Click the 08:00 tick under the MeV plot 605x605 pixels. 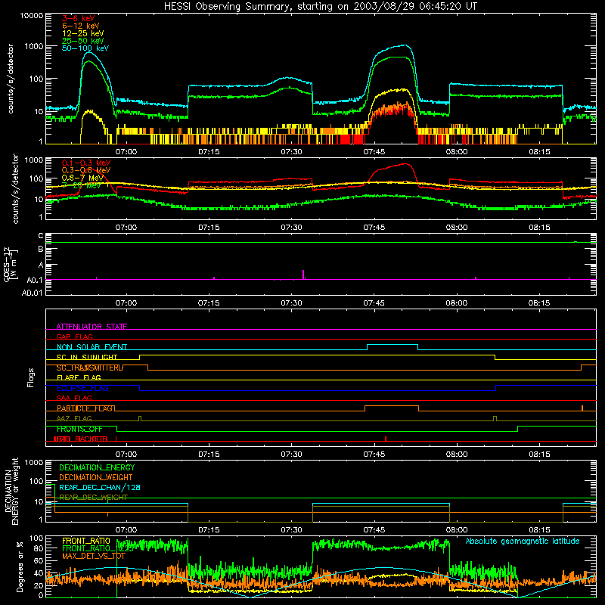[x=457, y=228]
